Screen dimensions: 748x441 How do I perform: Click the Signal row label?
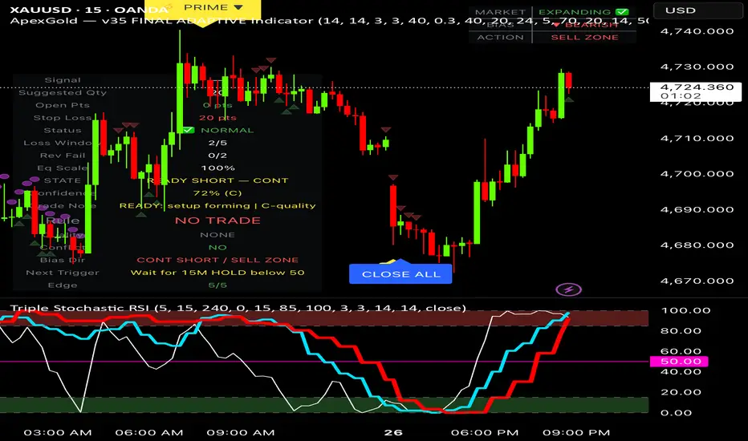pyautogui.click(x=63, y=80)
